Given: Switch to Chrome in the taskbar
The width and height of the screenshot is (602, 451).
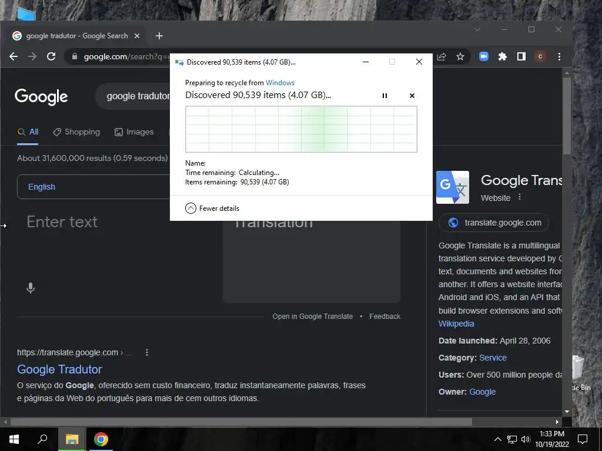Looking at the screenshot, I should (101, 439).
